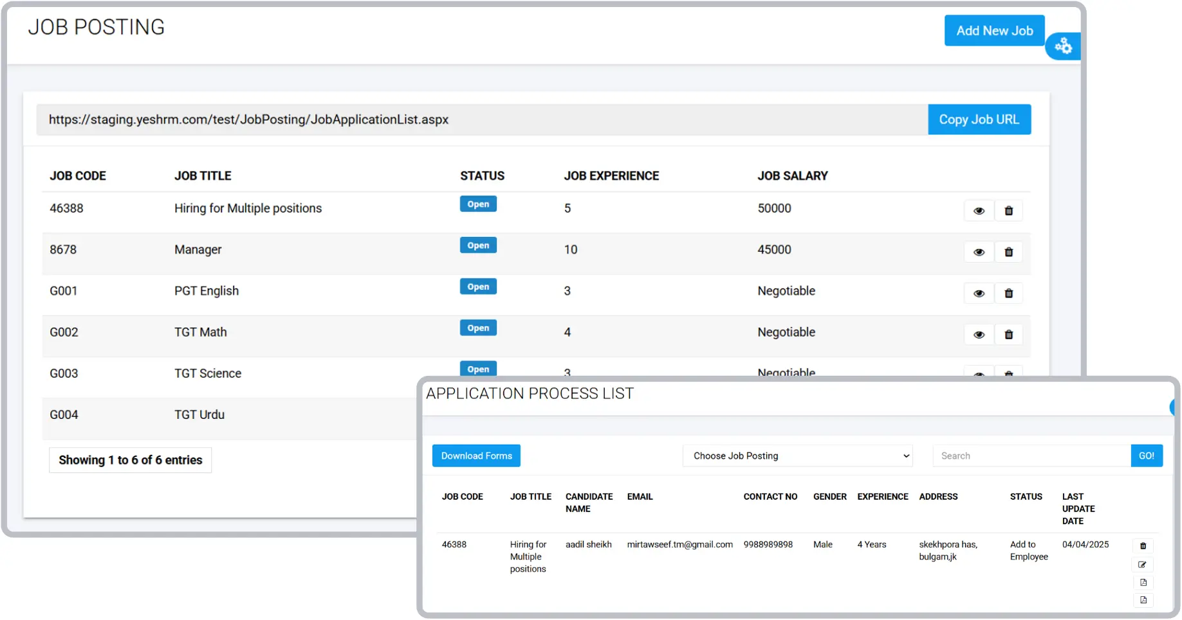Screen dimensions: 1182x620
Task: Click 'Add to Employee' status
Action: click(x=1029, y=551)
